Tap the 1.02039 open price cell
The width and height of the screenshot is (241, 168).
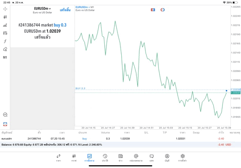tap(125, 139)
